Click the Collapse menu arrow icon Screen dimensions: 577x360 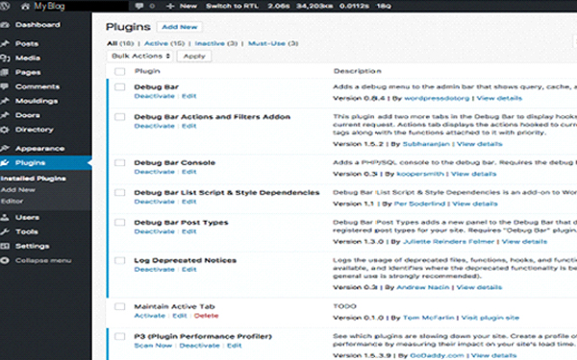click(5, 260)
